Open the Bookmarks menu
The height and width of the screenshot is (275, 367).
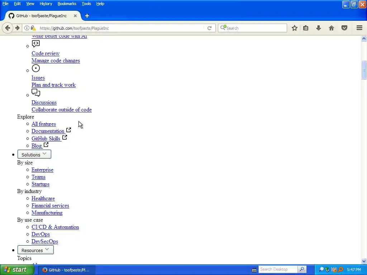(x=67, y=4)
